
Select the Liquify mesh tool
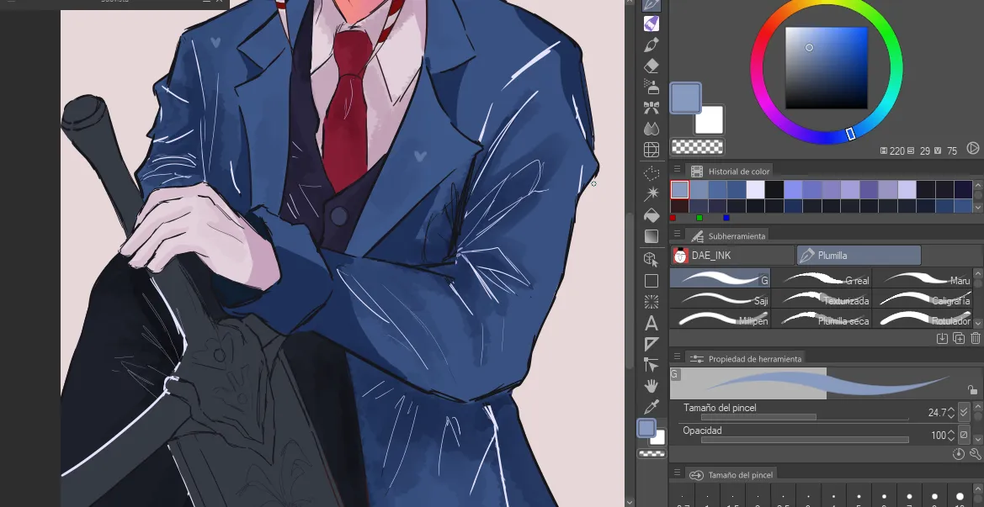coord(652,149)
